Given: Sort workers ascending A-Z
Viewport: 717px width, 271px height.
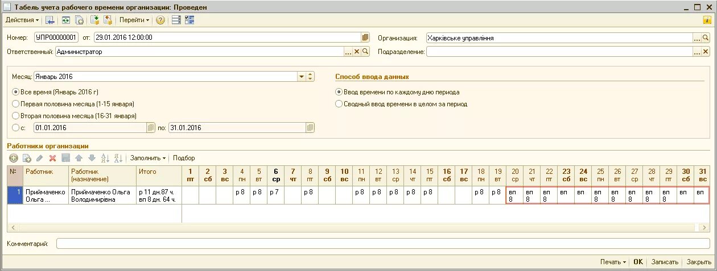Looking at the screenshot, I should (x=105, y=158).
